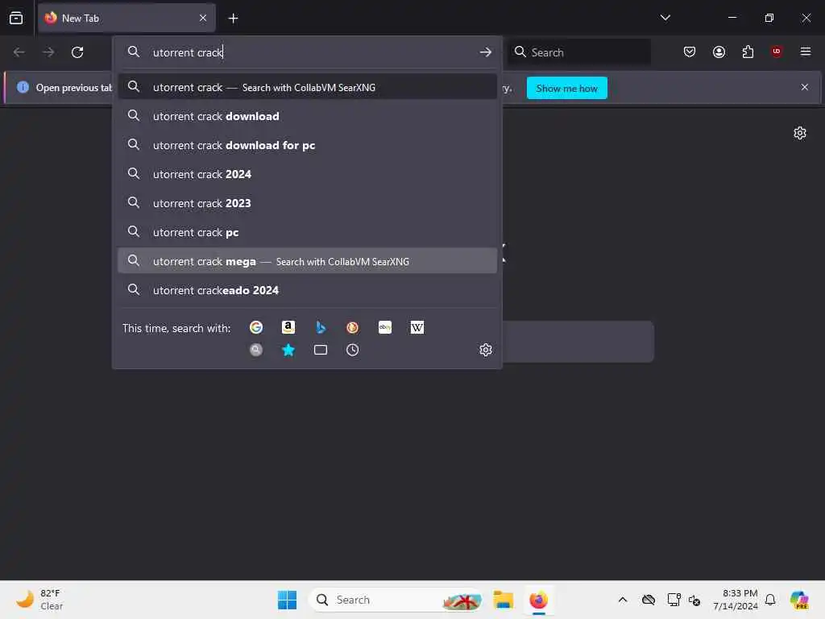Click the Firefox icon in the taskbar

tap(538, 600)
